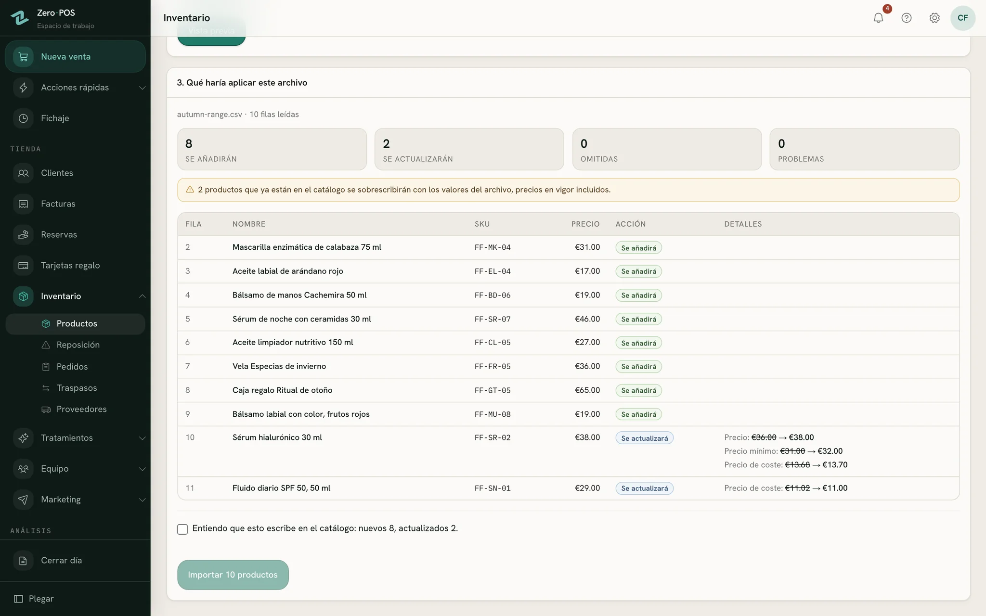
Task: Expand the Marketing menu chevron
Action: pyautogui.click(x=142, y=500)
